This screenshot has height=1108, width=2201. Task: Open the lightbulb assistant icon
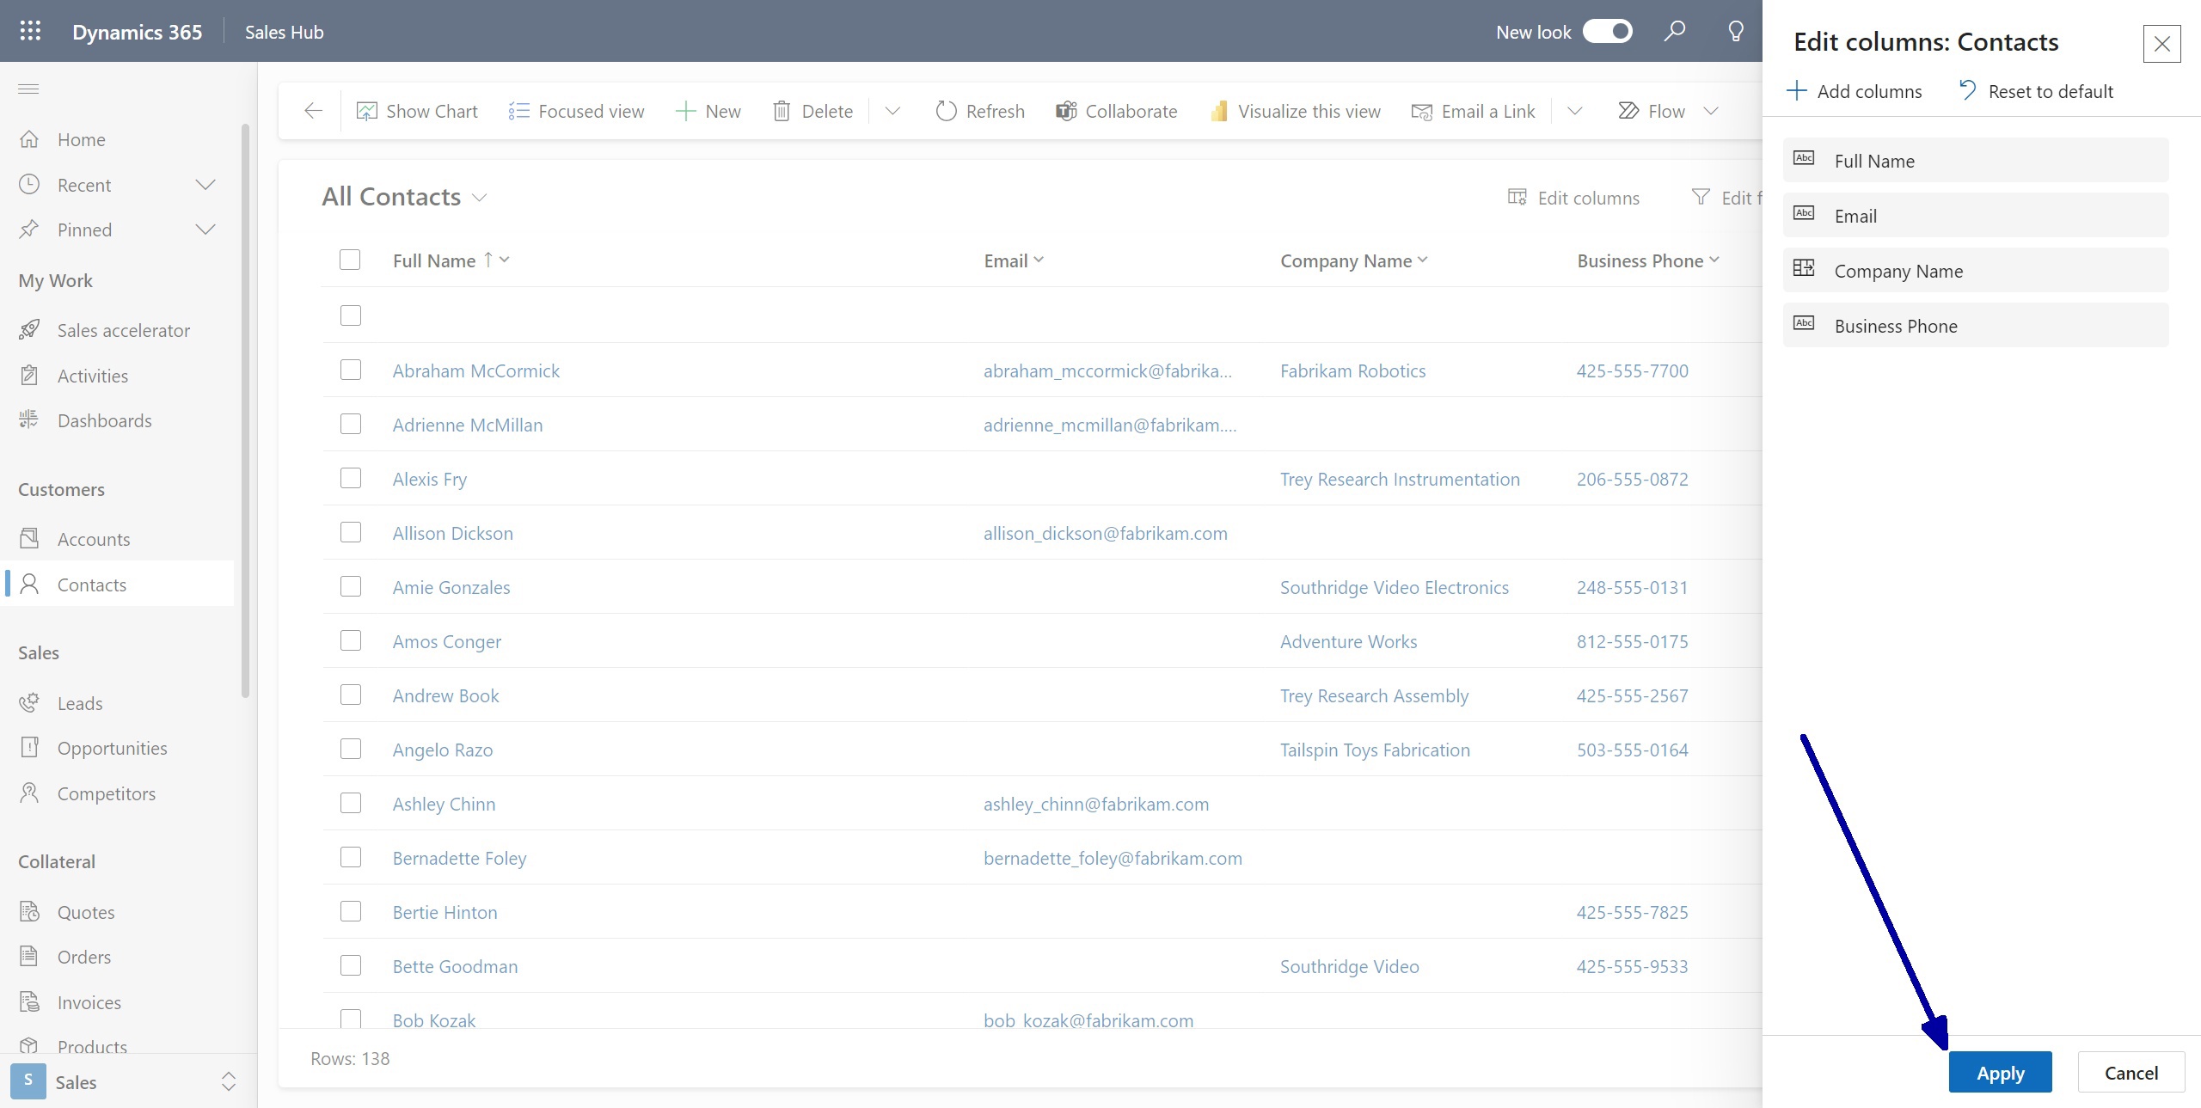(1736, 32)
